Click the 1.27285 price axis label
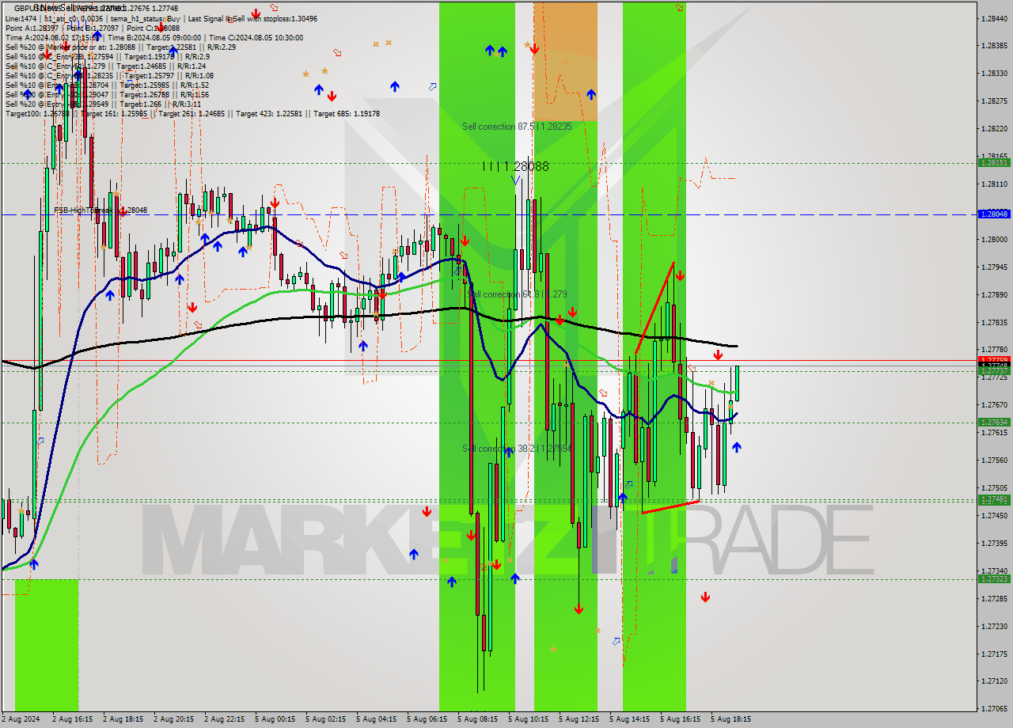1013x728 pixels. tap(994, 598)
